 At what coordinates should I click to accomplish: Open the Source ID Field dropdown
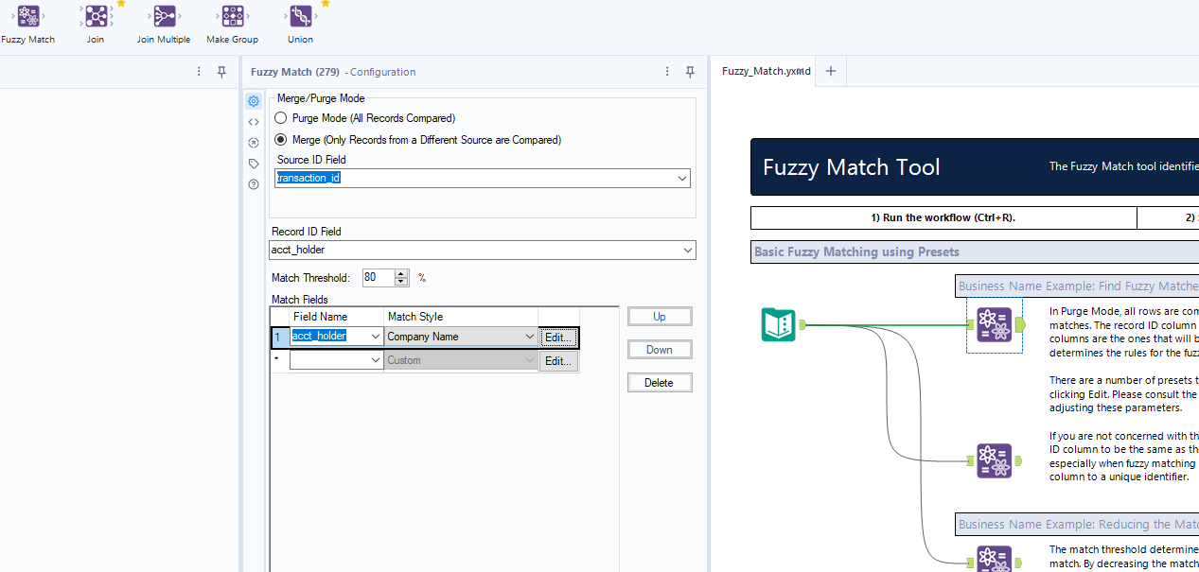click(681, 178)
